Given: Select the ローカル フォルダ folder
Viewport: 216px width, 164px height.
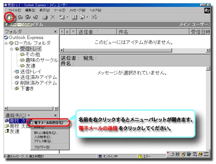Looking at the screenshot, I should pyautogui.click(x=32, y=43).
